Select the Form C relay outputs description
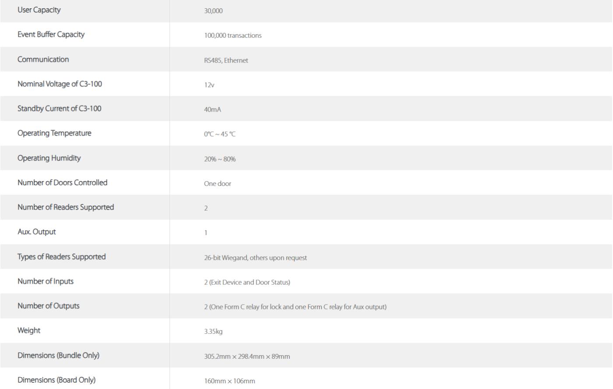This screenshot has width=613, height=389. coord(295,307)
